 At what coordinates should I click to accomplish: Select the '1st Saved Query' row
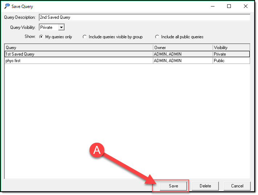[79, 54]
